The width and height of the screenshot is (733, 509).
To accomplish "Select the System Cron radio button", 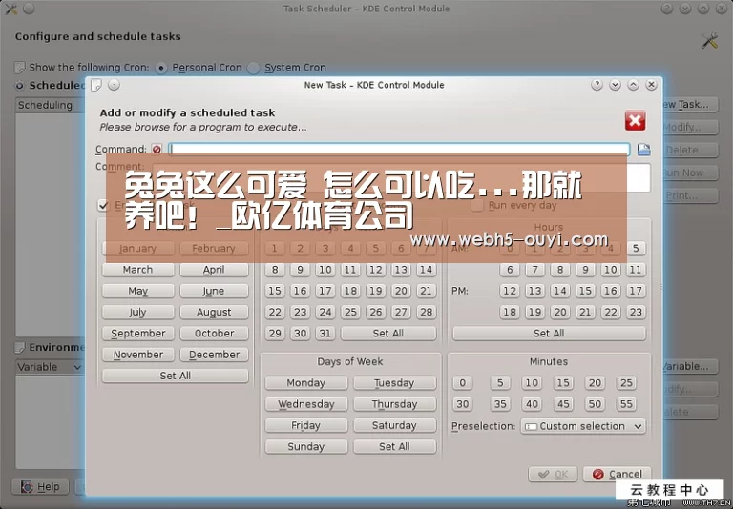I will pyautogui.click(x=253, y=69).
